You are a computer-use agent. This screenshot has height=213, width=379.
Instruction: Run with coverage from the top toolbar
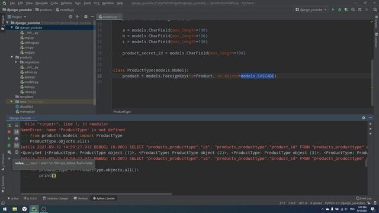(346, 9)
